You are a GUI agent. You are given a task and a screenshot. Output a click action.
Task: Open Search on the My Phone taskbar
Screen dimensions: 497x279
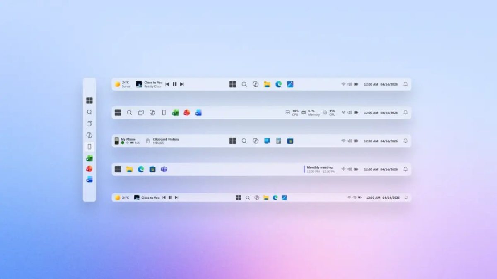(244, 141)
